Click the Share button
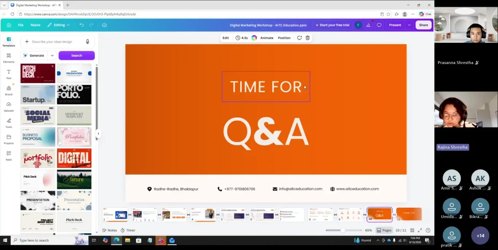Viewport: 498px width, 250px height. point(424,25)
